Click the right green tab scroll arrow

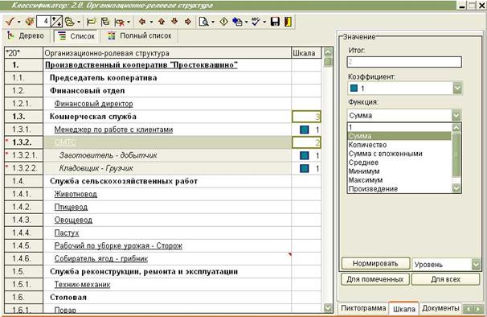(478, 309)
